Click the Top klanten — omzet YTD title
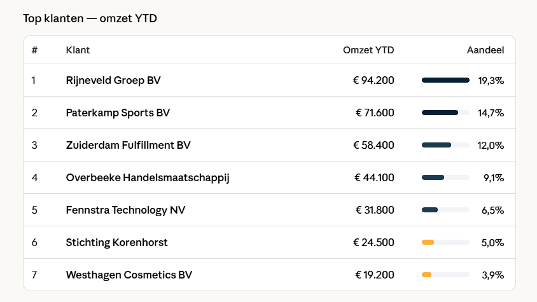Image resolution: width=537 pixels, height=302 pixels. click(x=90, y=18)
